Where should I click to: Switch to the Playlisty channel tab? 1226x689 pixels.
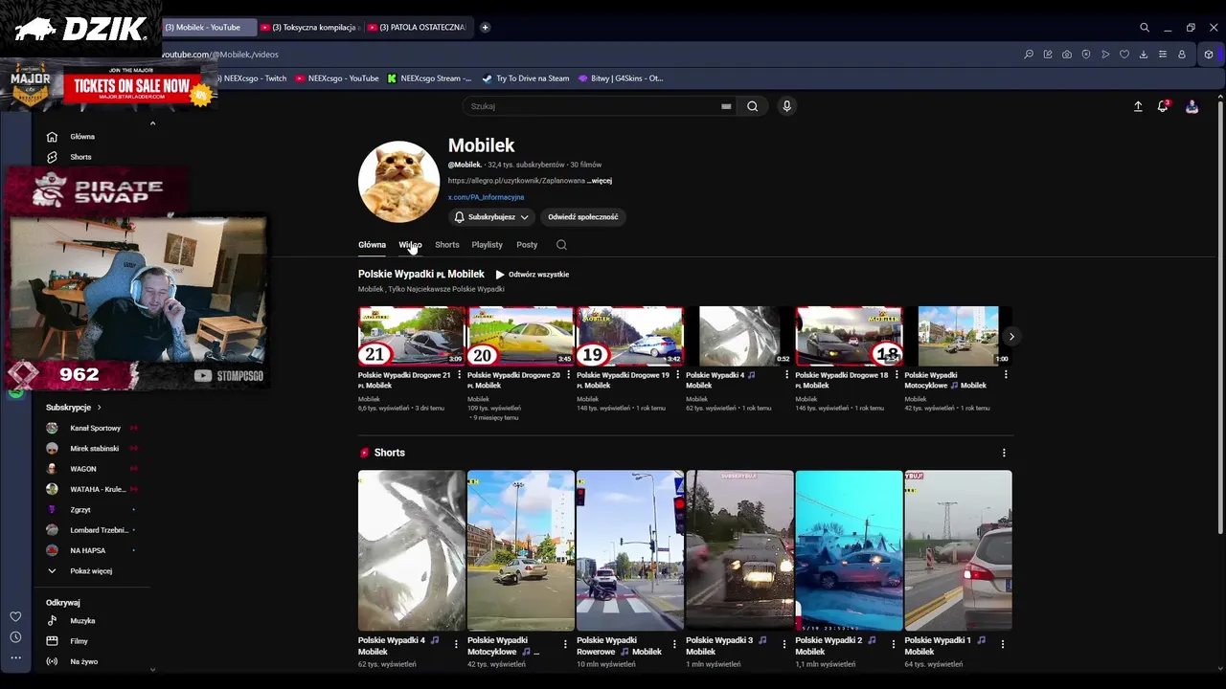487,245
